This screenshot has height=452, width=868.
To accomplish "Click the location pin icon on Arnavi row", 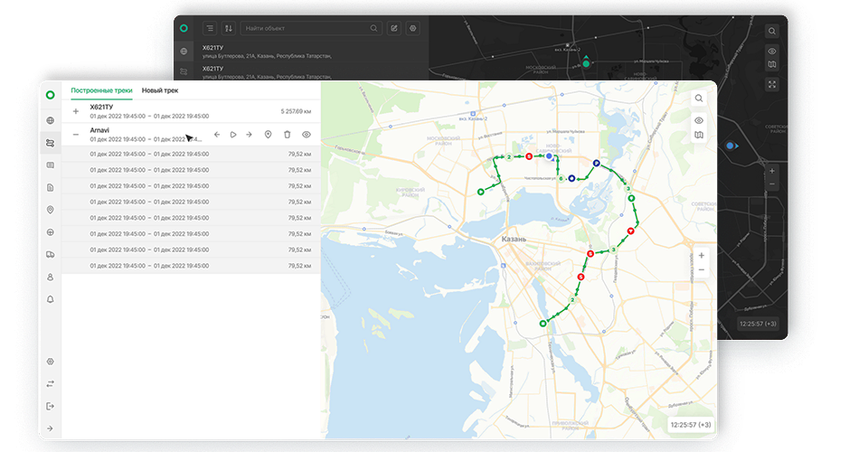I will click(x=268, y=135).
